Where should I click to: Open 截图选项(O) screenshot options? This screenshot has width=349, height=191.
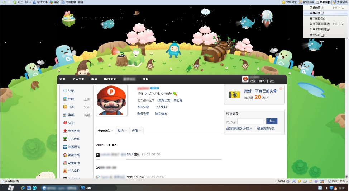click(325, 35)
